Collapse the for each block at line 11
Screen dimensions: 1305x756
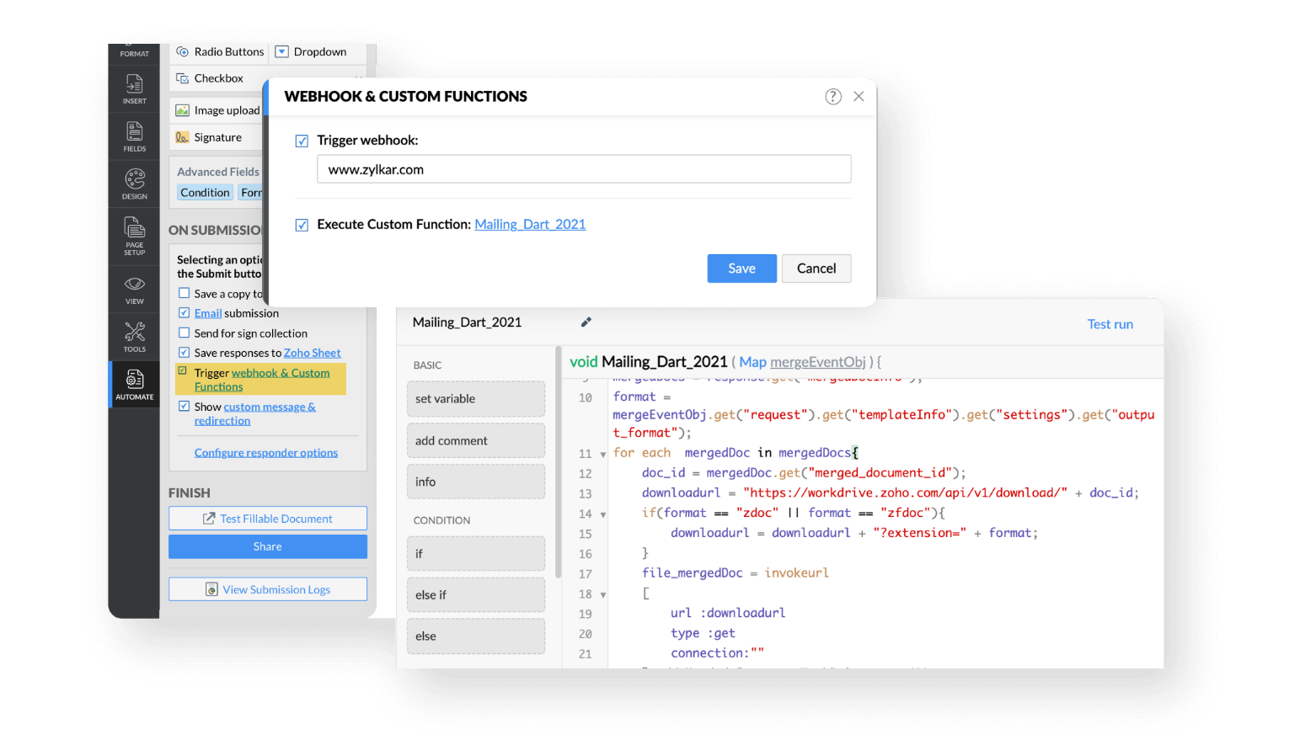pos(603,455)
